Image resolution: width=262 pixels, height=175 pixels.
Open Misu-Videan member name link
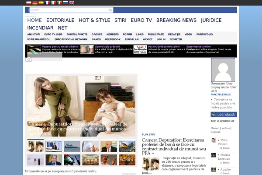pyautogui.click(x=223, y=142)
